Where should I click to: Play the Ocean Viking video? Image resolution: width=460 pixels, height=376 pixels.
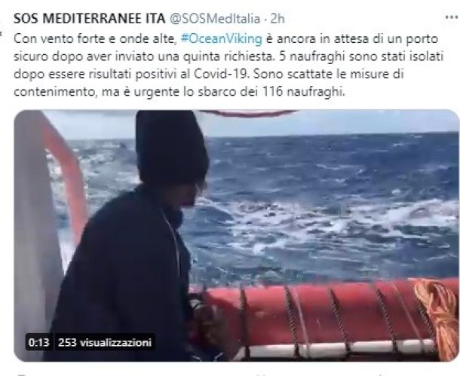pos(237,235)
